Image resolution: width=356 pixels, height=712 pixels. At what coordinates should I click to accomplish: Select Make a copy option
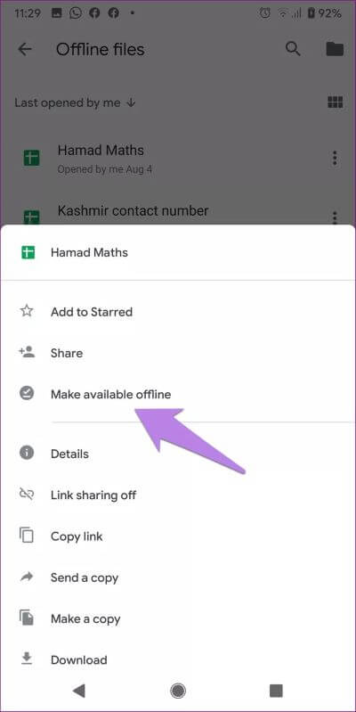[178, 619]
